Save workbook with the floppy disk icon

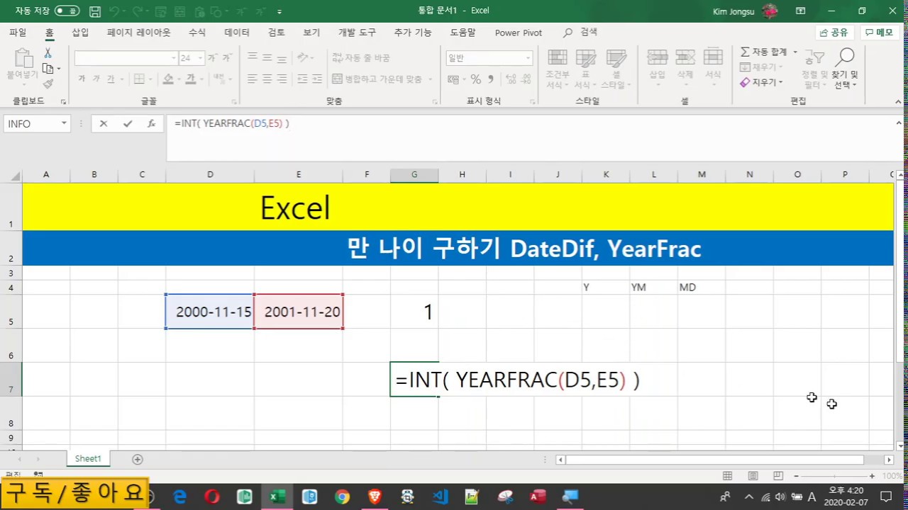pos(95,11)
